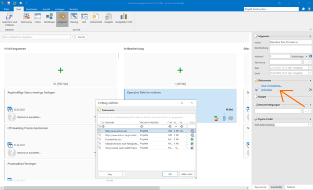
Task: Toggle checkbox in the filter row
Action: coord(187,126)
